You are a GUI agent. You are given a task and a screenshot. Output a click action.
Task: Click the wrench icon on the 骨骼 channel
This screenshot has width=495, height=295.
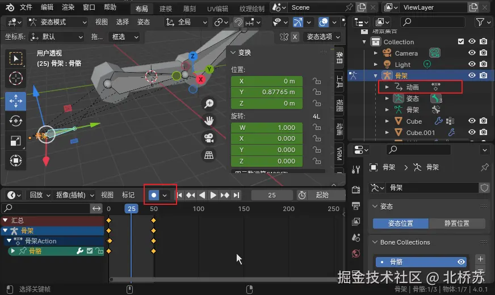(x=80, y=251)
